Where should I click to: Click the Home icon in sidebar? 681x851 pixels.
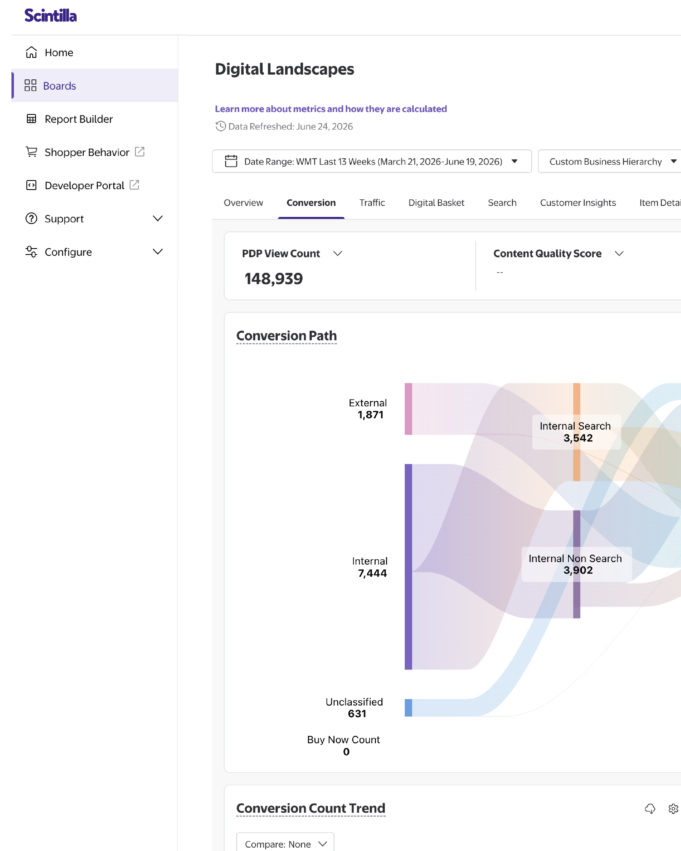pos(31,52)
